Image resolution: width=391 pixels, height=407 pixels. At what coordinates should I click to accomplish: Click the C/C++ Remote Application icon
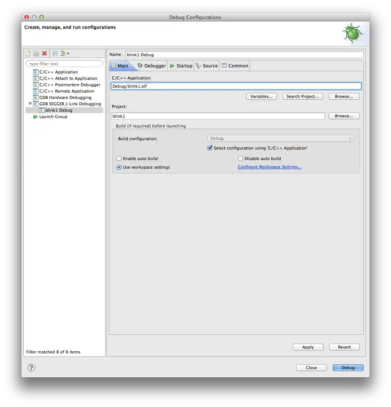click(x=36, y=91)
